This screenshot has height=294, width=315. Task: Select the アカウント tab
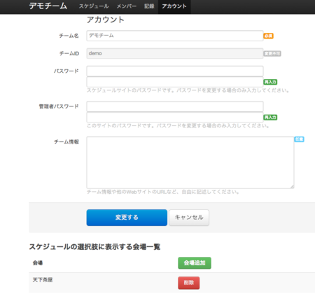coord(174,6)
